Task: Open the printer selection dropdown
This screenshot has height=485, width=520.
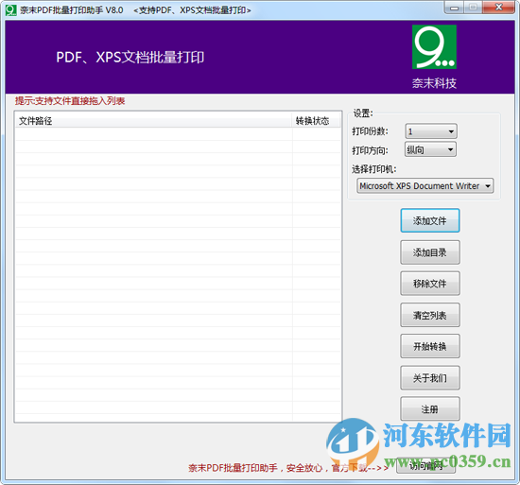Action: click(425, 185)
